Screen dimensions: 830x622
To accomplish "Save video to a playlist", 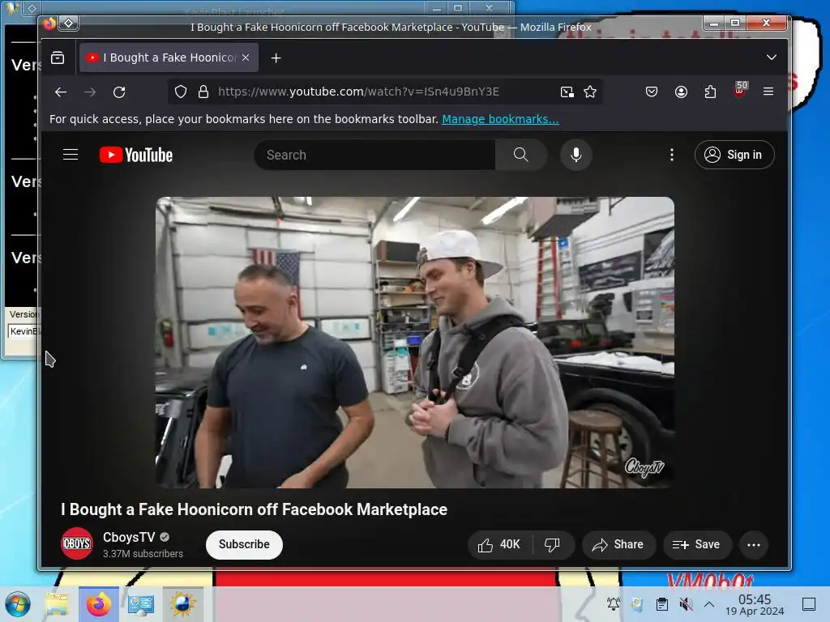I will click(696, 545).
